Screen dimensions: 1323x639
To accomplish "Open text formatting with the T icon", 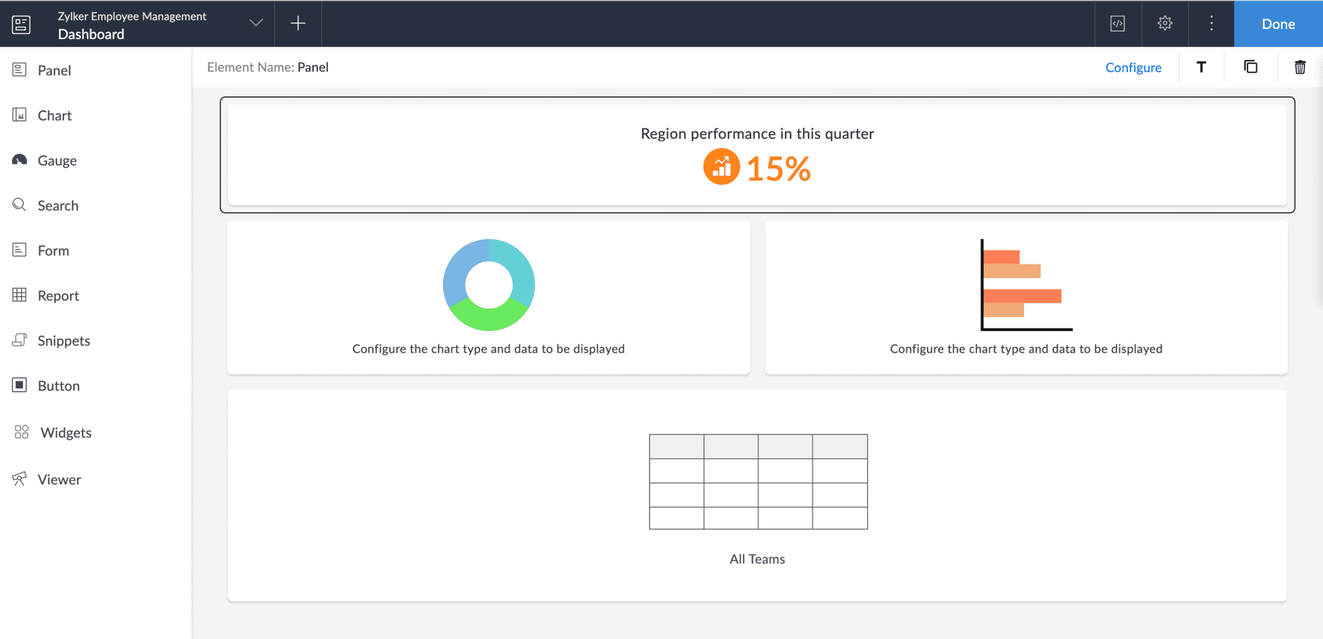I will [1201, 67].
